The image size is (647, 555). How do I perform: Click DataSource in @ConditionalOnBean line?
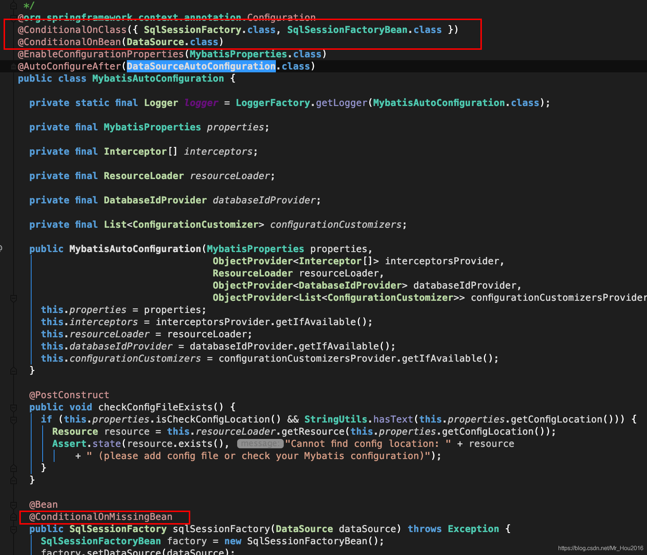(155, 42)
